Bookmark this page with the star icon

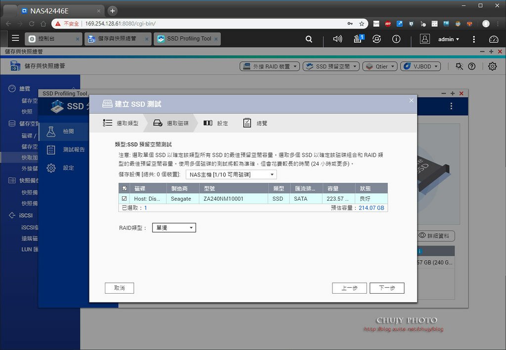pos(362,24)
